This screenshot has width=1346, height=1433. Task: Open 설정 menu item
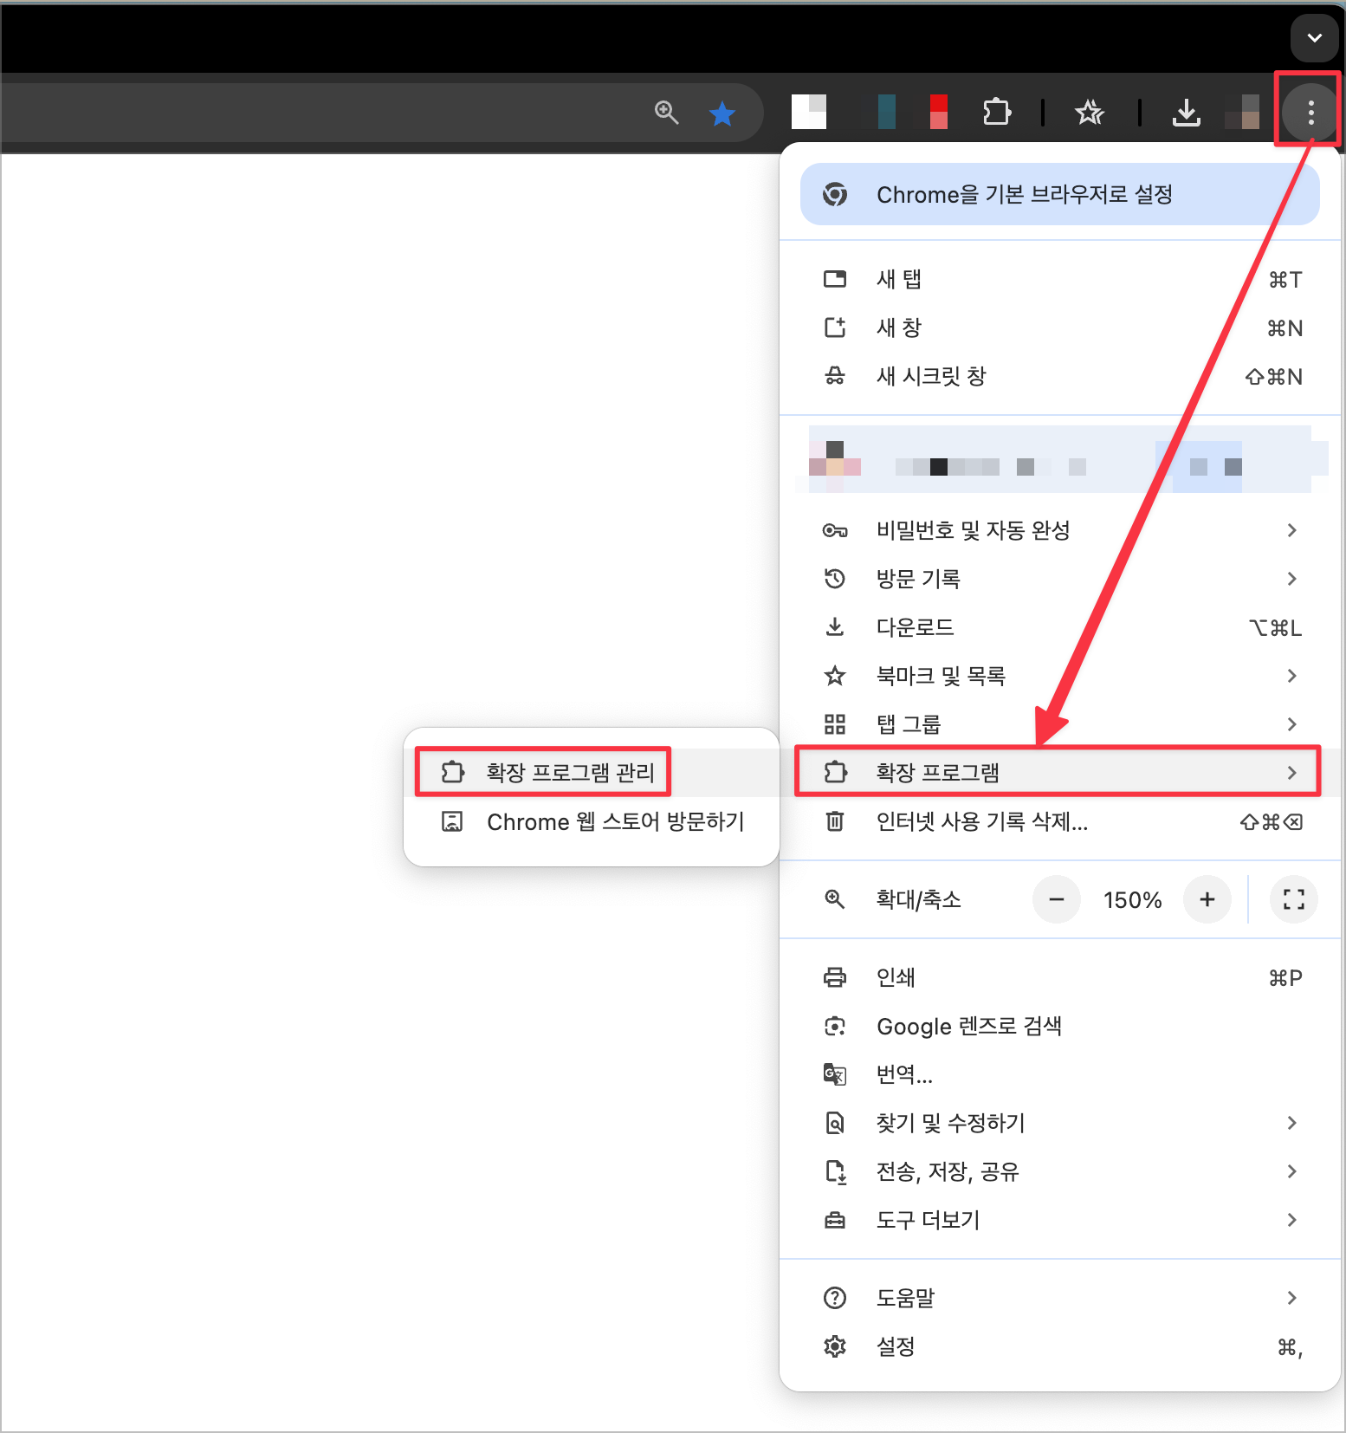[x=1059, y=1346]
